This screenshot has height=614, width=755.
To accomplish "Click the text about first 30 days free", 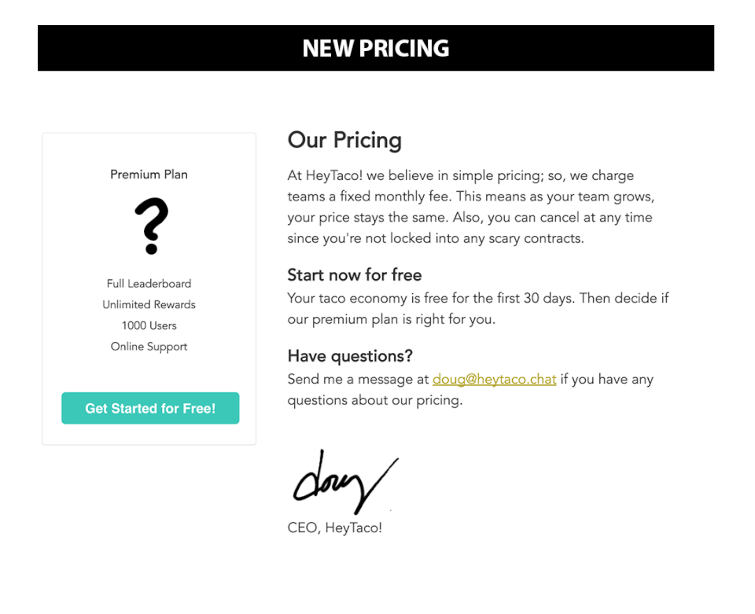I will pos(477,299).
